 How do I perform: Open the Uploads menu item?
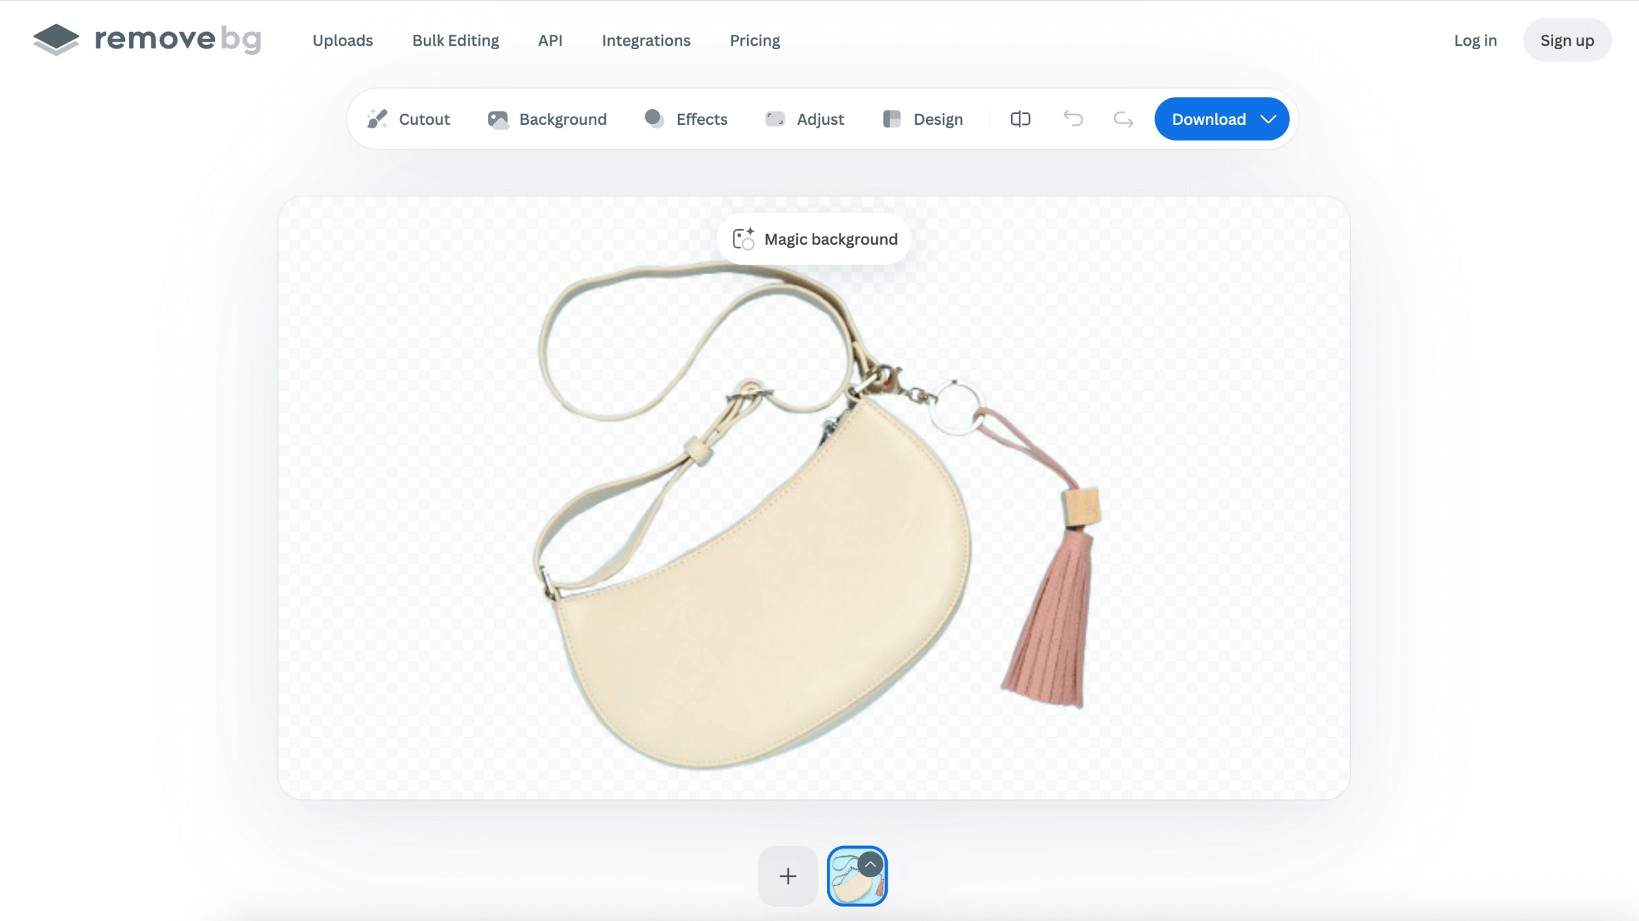pos(343,40)
